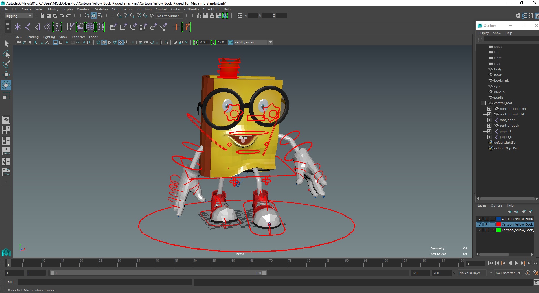The image size is (539, 293).
Task: Click the Redo arrow icon
Action: (x=68, y=16)
